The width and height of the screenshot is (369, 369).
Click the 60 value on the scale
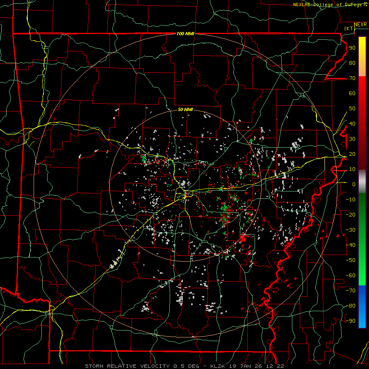352,93
